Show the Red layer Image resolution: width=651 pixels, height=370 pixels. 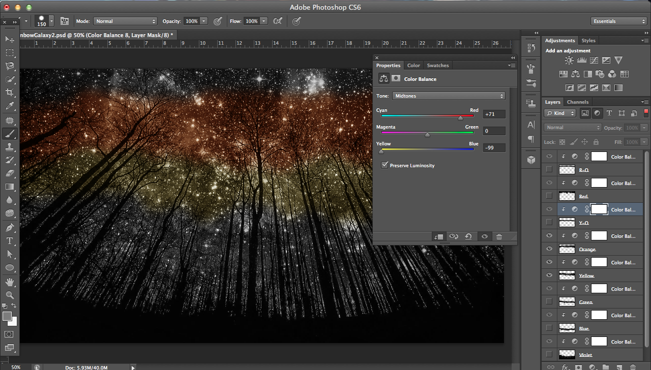549,196
